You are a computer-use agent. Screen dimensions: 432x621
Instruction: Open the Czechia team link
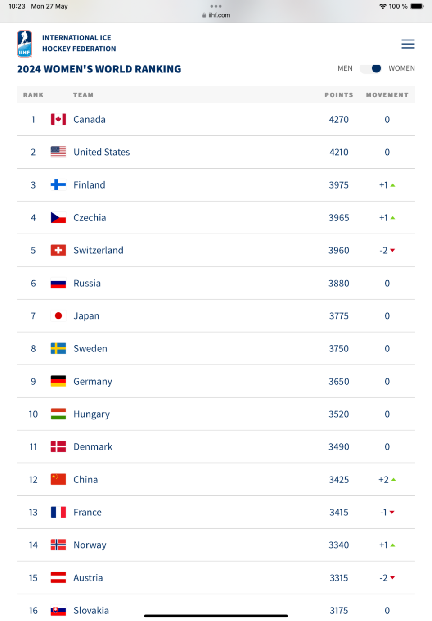pos(90,218)
